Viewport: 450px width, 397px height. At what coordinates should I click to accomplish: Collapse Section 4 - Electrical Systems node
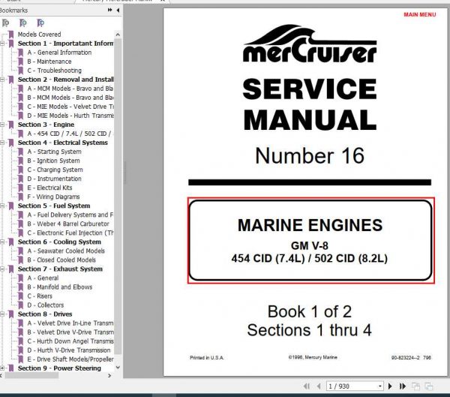point(2,143)
